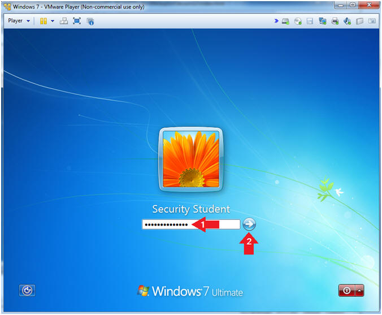Image resolution: width=382 pixels, height=315 pixels.
Task: Close the VMware Player window
Action: (x=370, y=5)
